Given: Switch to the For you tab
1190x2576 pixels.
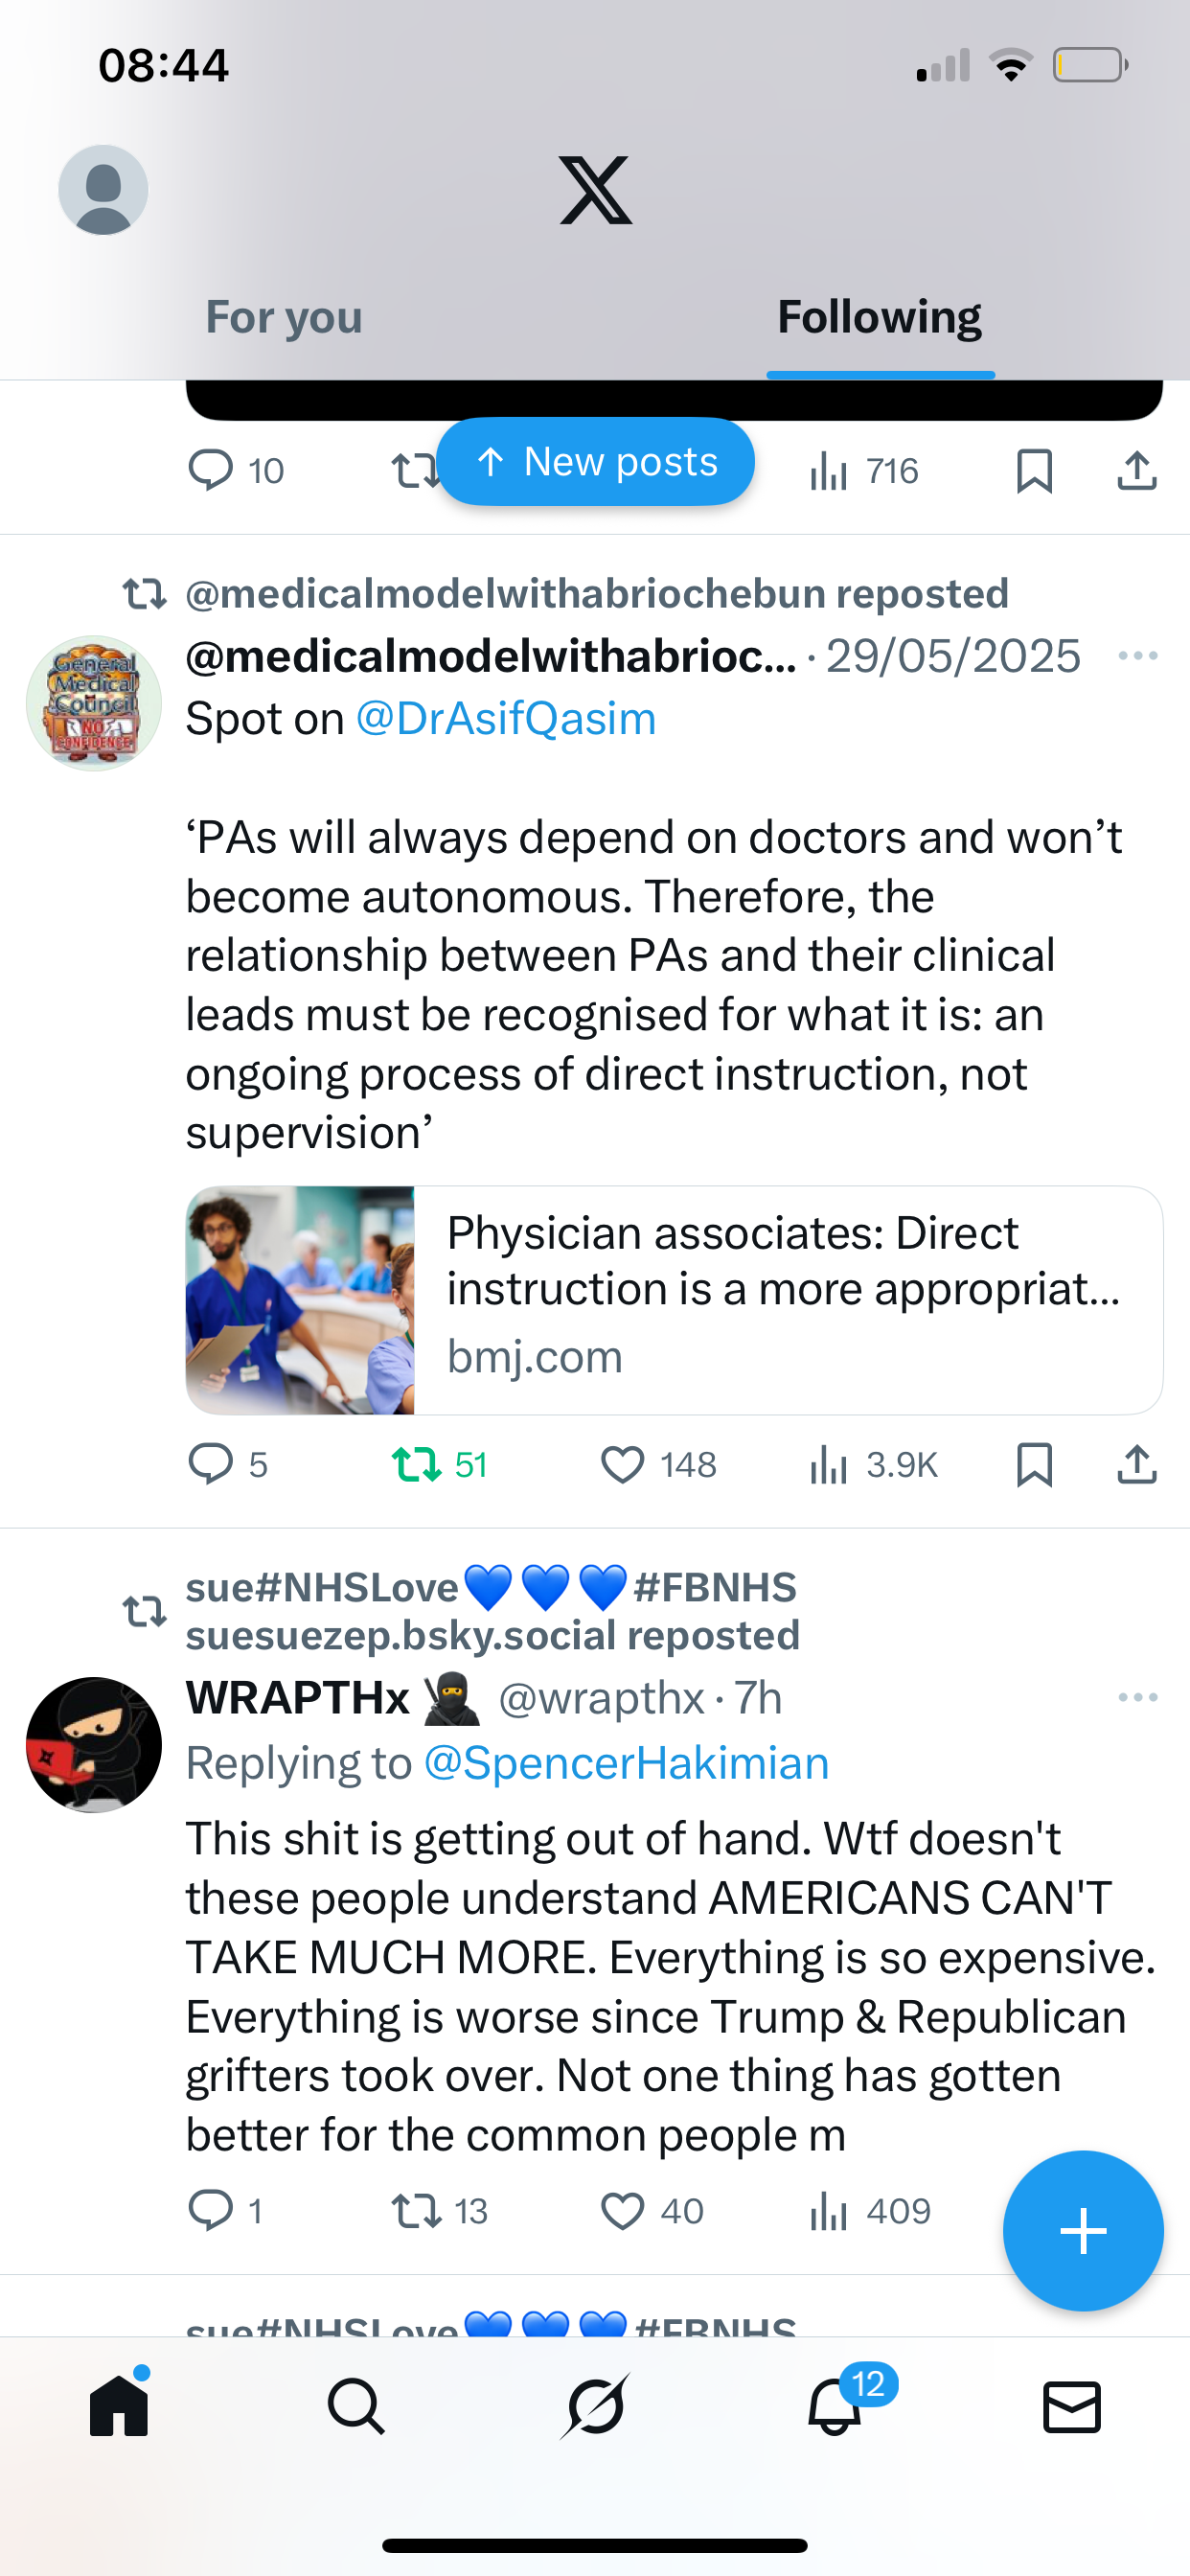Looking at the screenshot, I should pyautogui.click(x=284, y=318).
